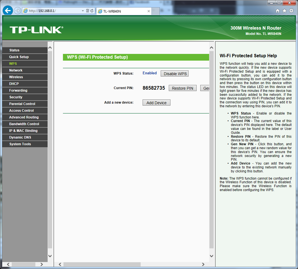Screen dimensions: 298x269
Task: Open the Parental Control sidebar menu
Action: [x=22, y=104]
